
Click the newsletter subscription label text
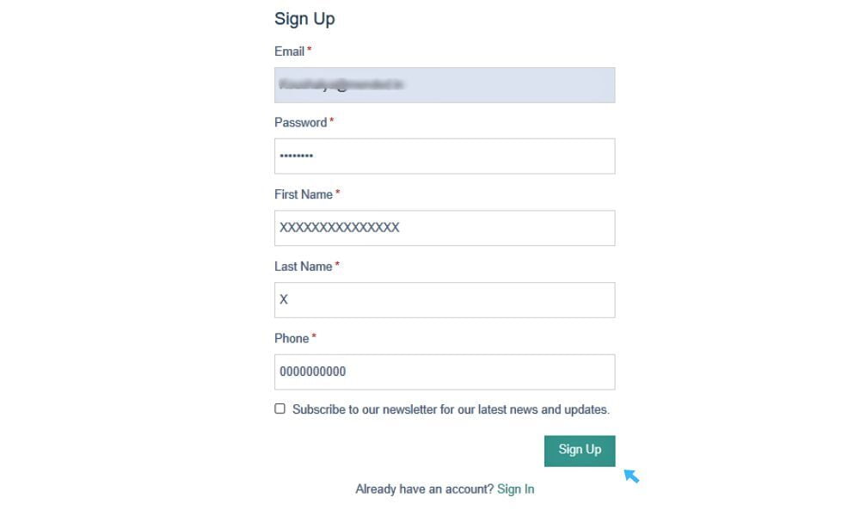[x=451, y=409]
